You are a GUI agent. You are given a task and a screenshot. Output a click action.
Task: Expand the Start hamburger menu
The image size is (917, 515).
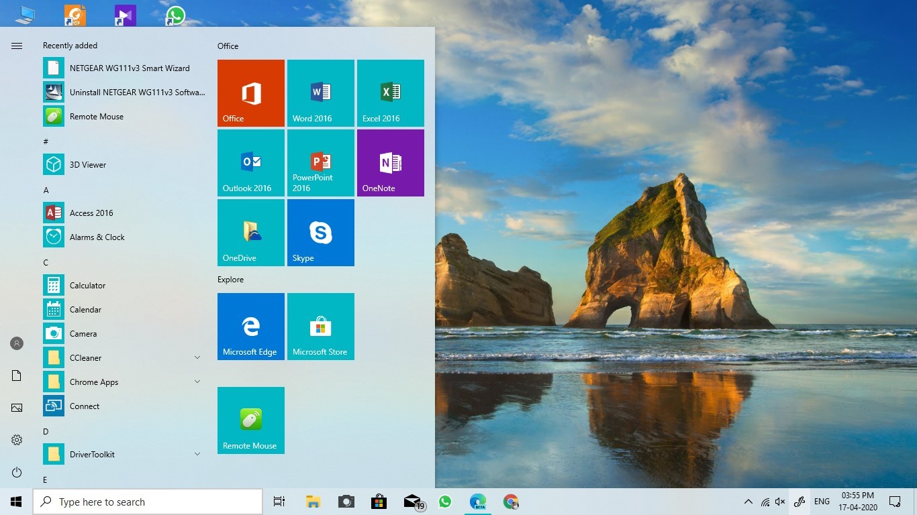click(x=17, y=46)
